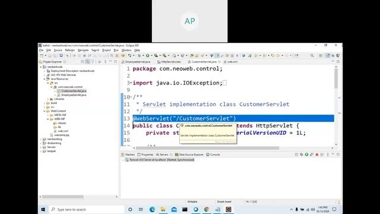Click the red Stop server icon
Viewport: 380px width, 214px height.
pyautogui.click(x=316, y=155)
